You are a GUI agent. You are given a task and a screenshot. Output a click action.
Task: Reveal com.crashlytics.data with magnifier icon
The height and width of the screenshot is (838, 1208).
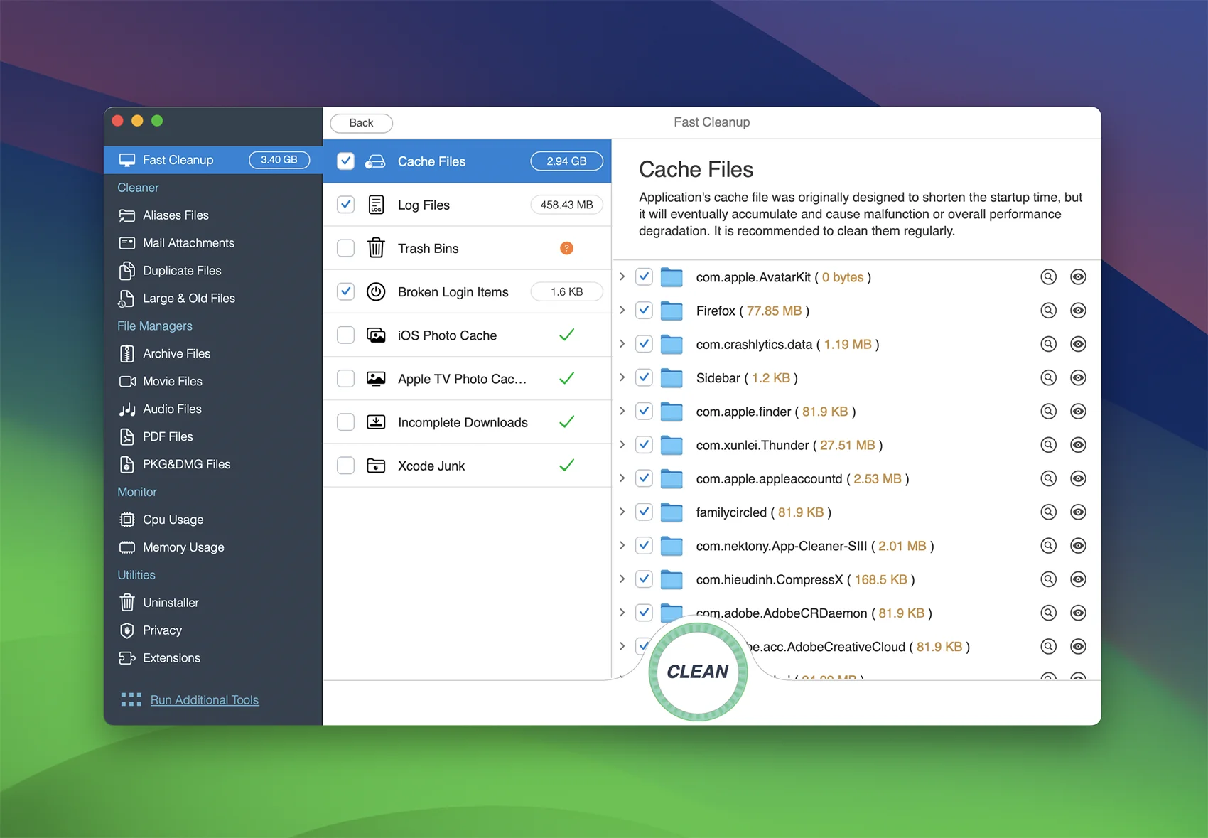[1048, 344]
